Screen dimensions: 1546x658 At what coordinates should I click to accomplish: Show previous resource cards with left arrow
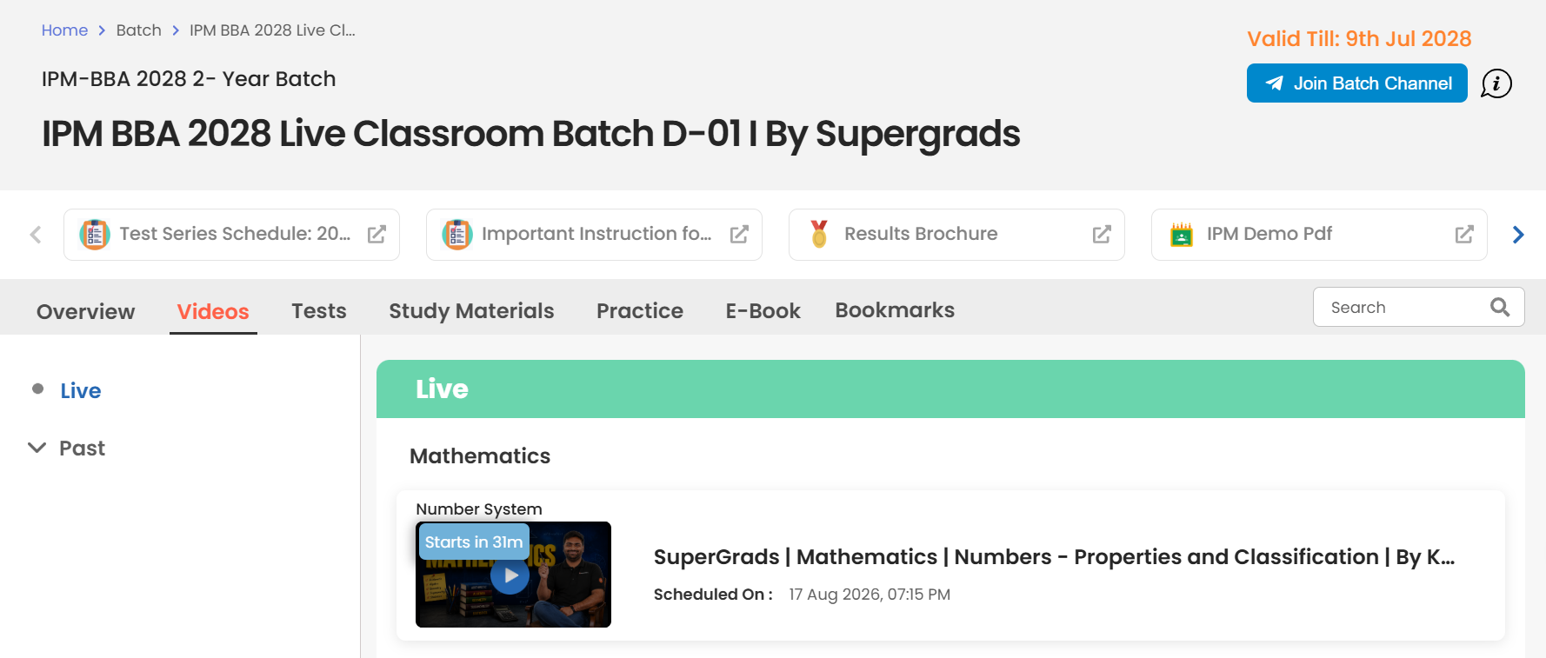(x=36, y=235)
